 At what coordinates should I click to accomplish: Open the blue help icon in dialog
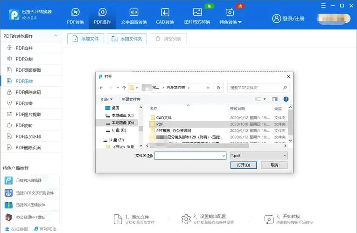click(286, 99)
